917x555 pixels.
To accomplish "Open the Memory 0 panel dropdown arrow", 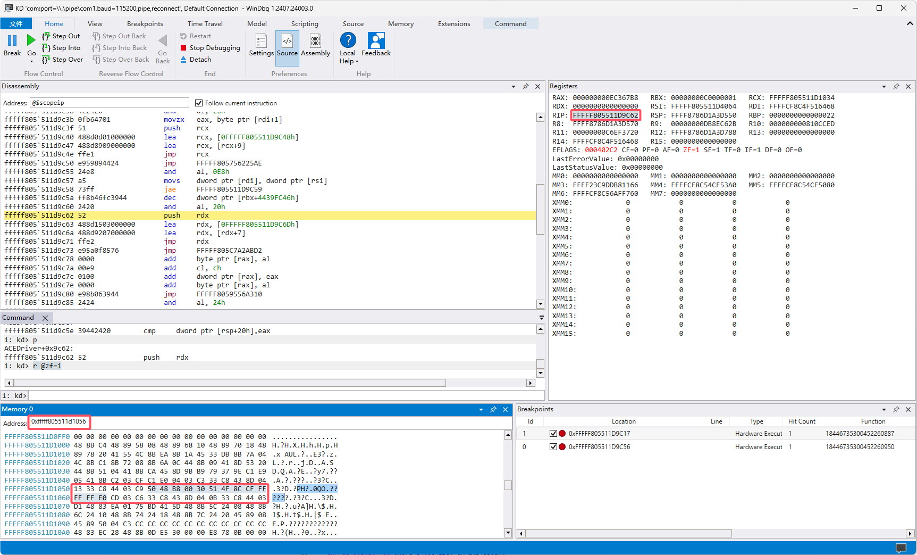I will click(x=481, y=409).
